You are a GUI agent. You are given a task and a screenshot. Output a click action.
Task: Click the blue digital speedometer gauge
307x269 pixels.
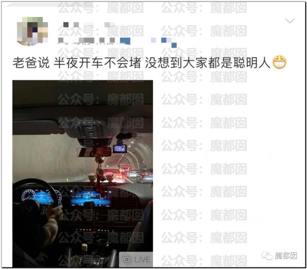pos(29,195)
